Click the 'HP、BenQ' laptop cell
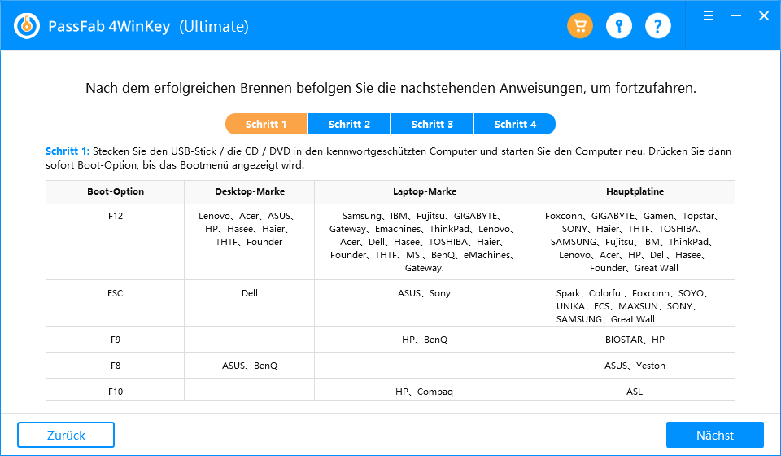Viewport: 781px width, 456px height. 425,340
